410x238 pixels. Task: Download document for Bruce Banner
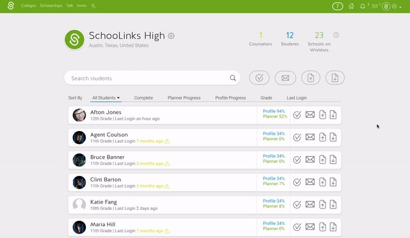click(333, 159)
